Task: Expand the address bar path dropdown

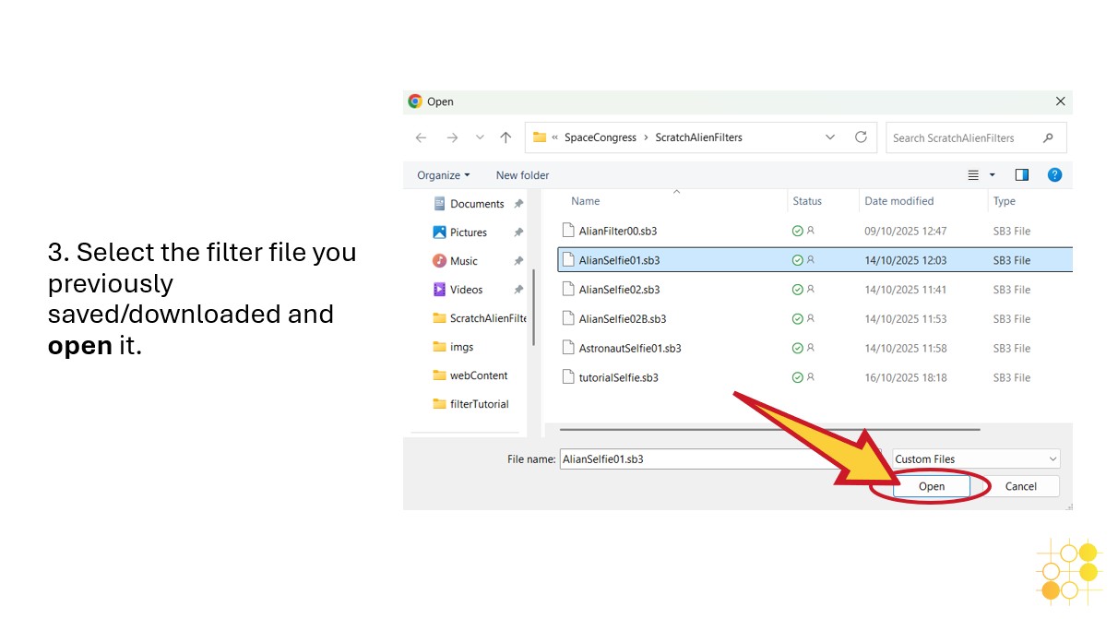Action: pos(830,137)
